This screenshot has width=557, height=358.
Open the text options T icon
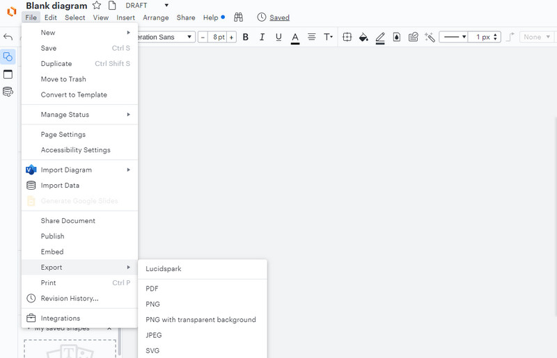click(x=328, y=37)
